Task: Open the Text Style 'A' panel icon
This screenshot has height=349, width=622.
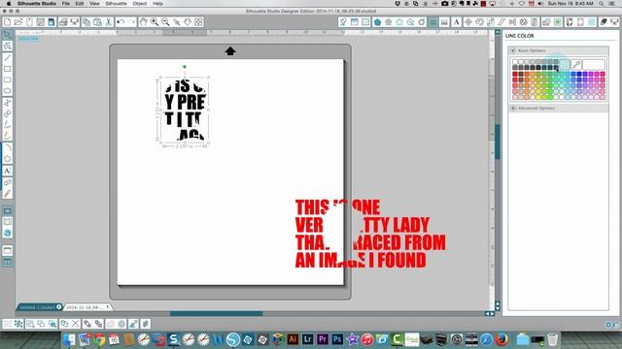Action: [x=456, y=22]
